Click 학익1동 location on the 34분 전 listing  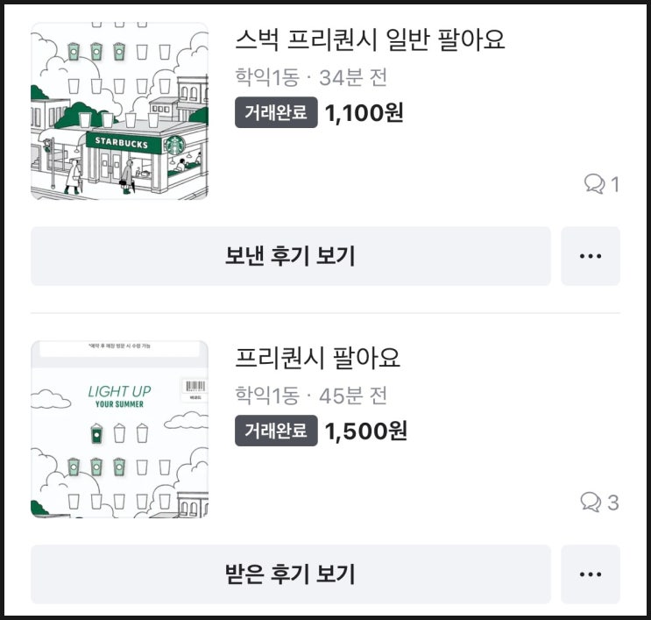(x=267, y=77)
